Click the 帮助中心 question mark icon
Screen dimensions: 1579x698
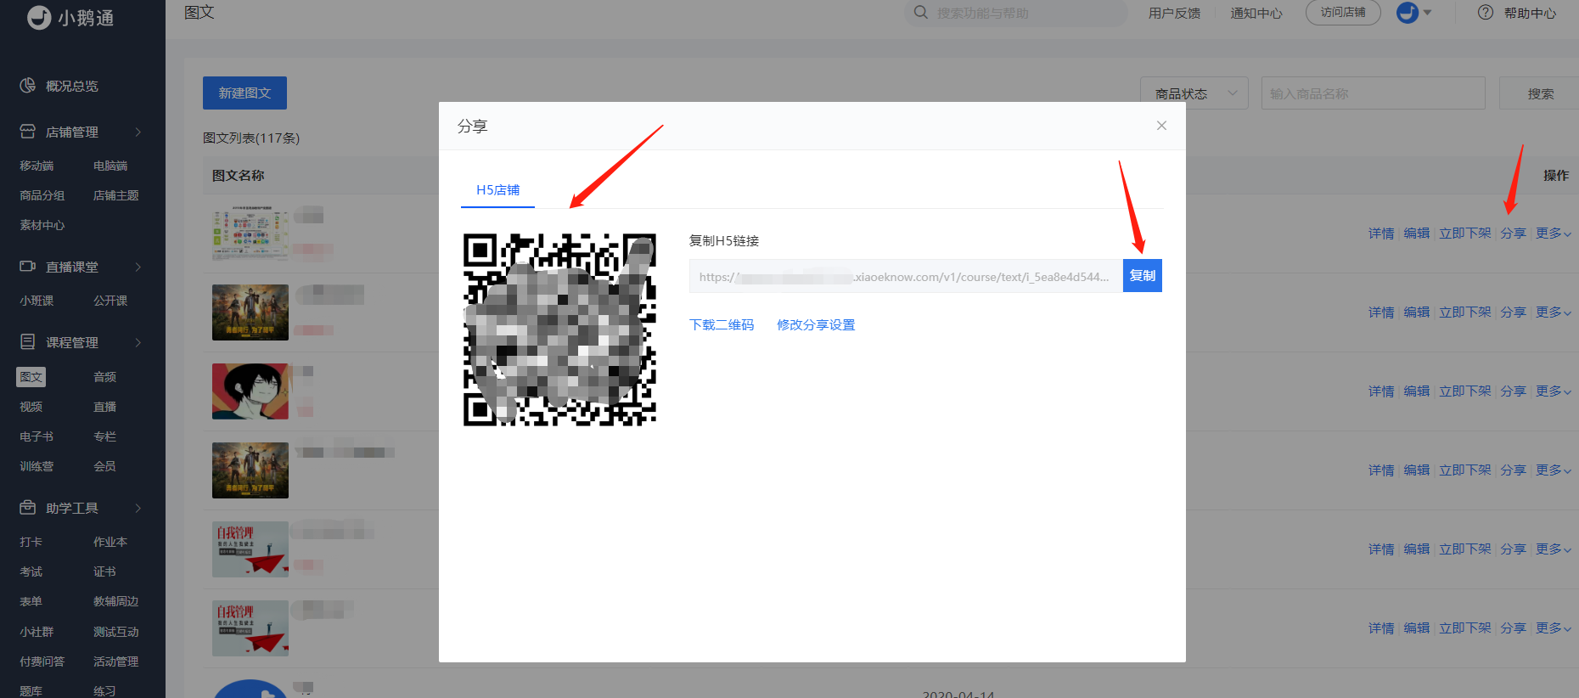point(1486,13)
